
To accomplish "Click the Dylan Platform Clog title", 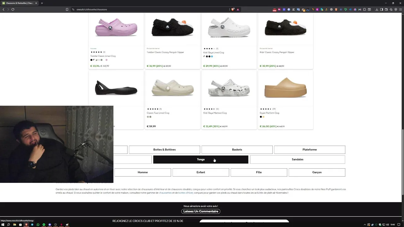I will (270, 113).
